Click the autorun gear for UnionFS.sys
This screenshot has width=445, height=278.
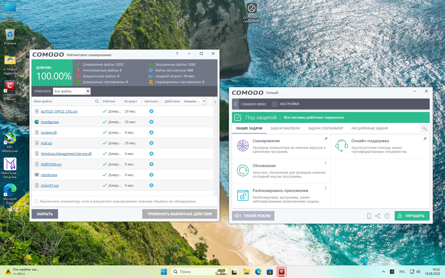point(151,185)
